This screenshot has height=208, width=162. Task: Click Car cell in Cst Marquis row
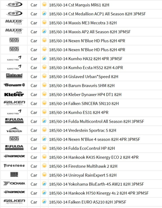tap(34, 5)
